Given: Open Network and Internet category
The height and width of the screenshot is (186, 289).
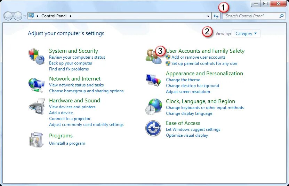Looking at the screenshot, I should (x=75, y=78).
